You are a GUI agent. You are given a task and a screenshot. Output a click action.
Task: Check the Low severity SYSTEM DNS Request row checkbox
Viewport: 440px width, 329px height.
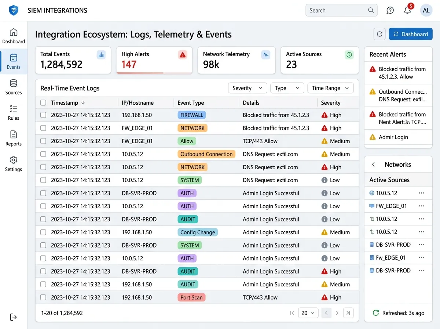[x=43, y=180]
